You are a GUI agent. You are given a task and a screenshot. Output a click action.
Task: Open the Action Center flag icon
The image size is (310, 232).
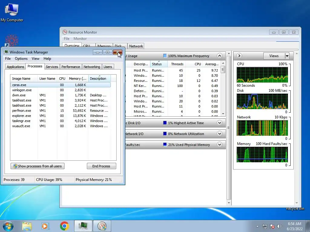click(272, 226)
